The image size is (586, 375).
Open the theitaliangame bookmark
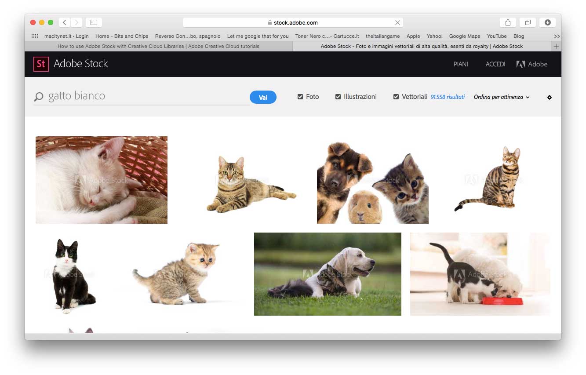pyautogui.click(x=383, y=36)
